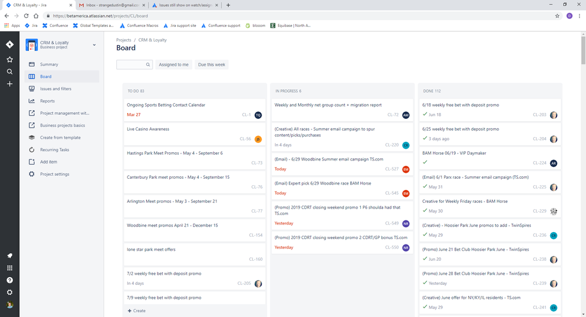586x317 pixels.
Task: Open Summary in the project sidebar
Action: click(x=62, y=64)
